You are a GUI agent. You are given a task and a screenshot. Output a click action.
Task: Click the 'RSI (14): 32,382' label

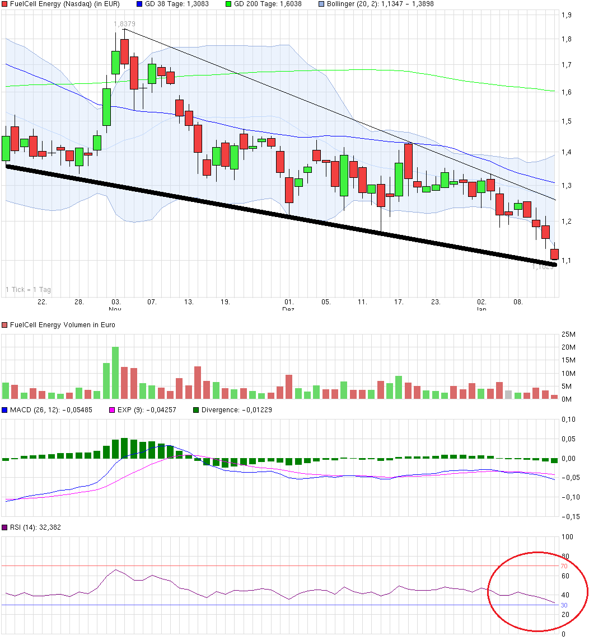(x=36, y=528)
